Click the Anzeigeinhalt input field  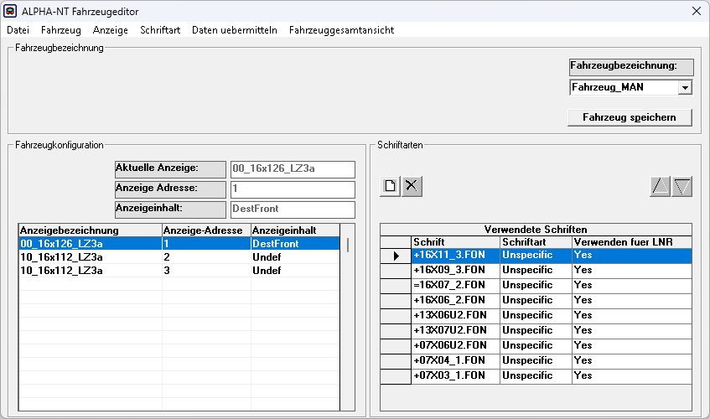[293, 209]
